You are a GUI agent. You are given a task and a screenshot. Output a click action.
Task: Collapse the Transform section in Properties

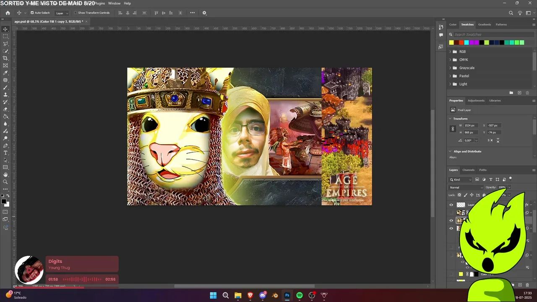(450, 119)
